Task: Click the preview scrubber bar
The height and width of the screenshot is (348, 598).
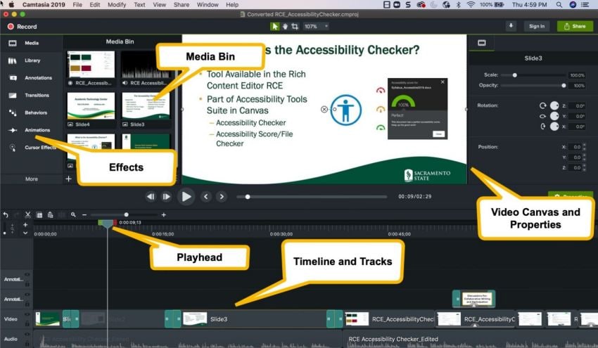Action: [x=312, y=197]
